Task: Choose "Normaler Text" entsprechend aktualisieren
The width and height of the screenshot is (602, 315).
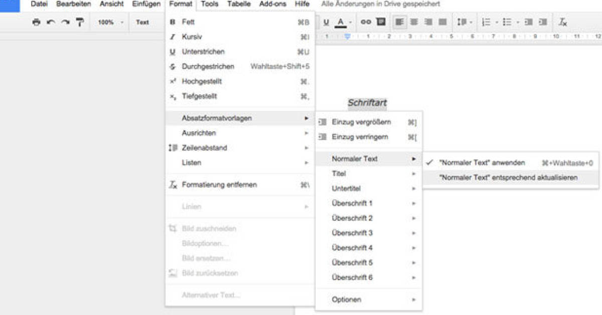Action: pyautogui.click(x=508, y=177)
